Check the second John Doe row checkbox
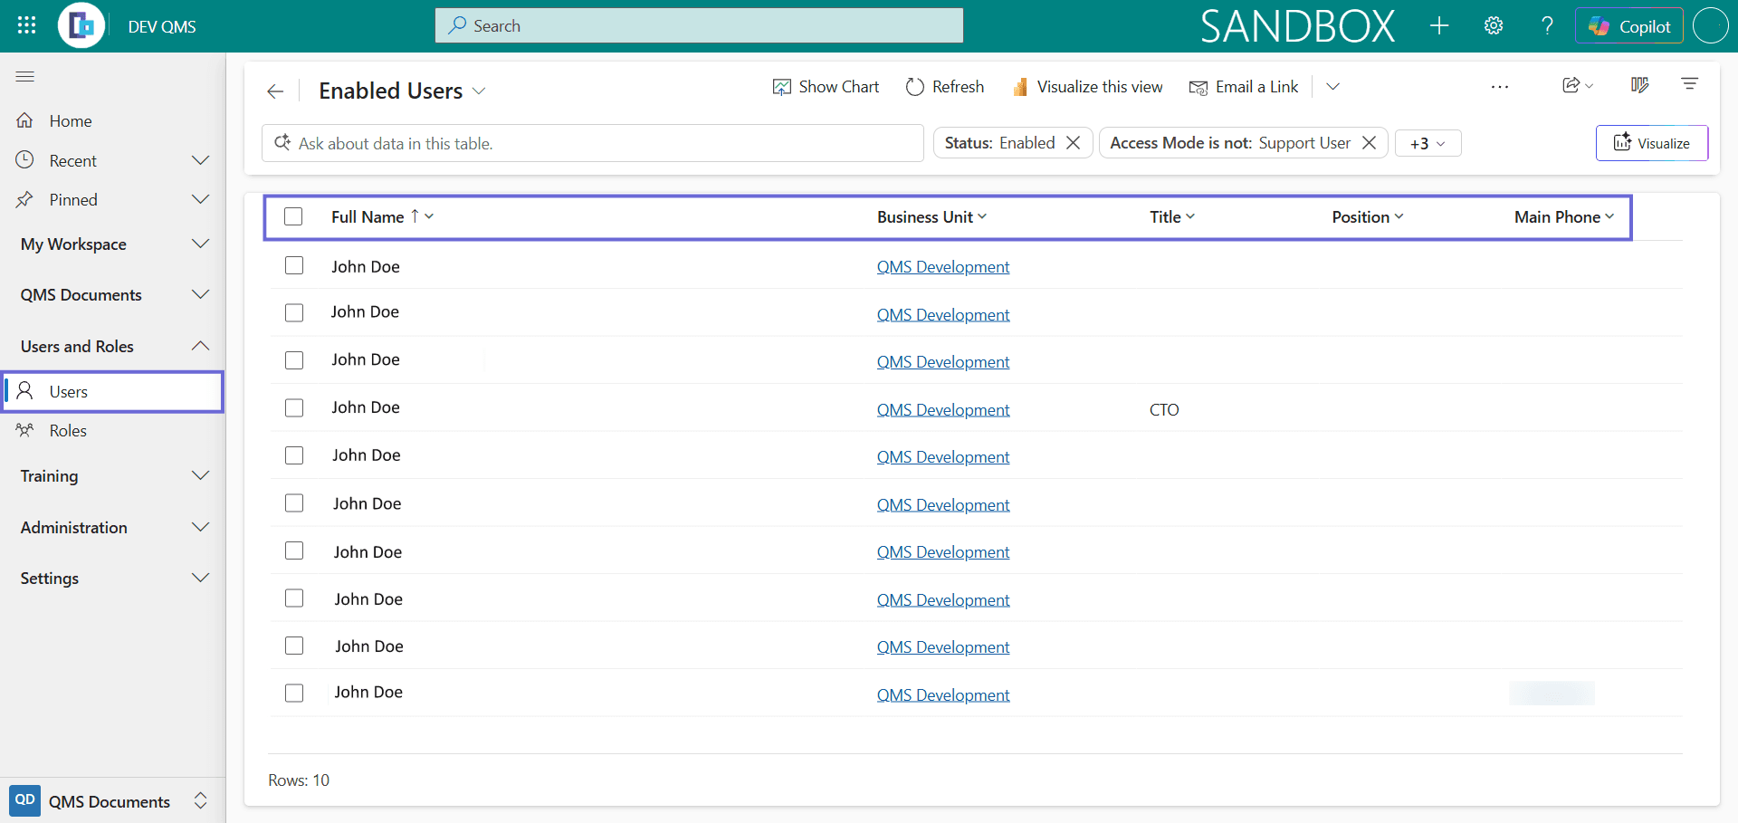The width and height of the screenshot is (1738, 823). pos(294,312)
